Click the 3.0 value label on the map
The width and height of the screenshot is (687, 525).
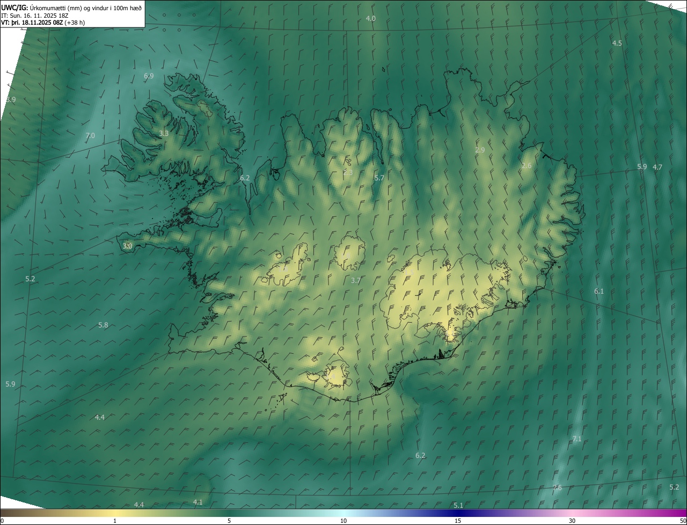coord(127,246)
